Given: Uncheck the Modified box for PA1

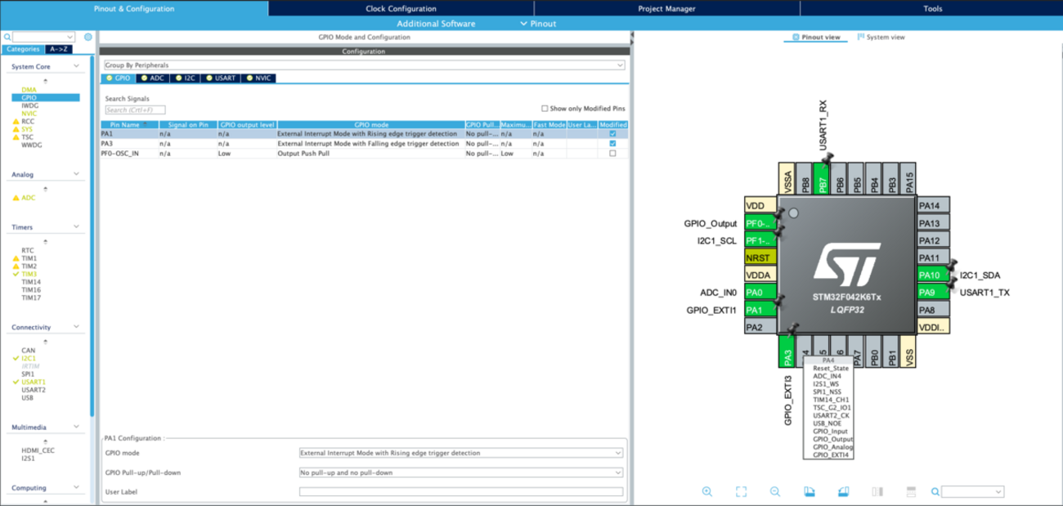Looking at the screenshot, I should click(x=612, y=134).
